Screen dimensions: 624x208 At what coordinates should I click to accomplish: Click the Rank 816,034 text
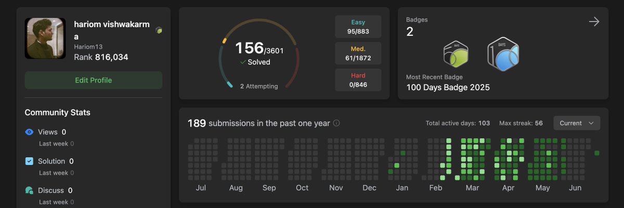coord(101,57)
